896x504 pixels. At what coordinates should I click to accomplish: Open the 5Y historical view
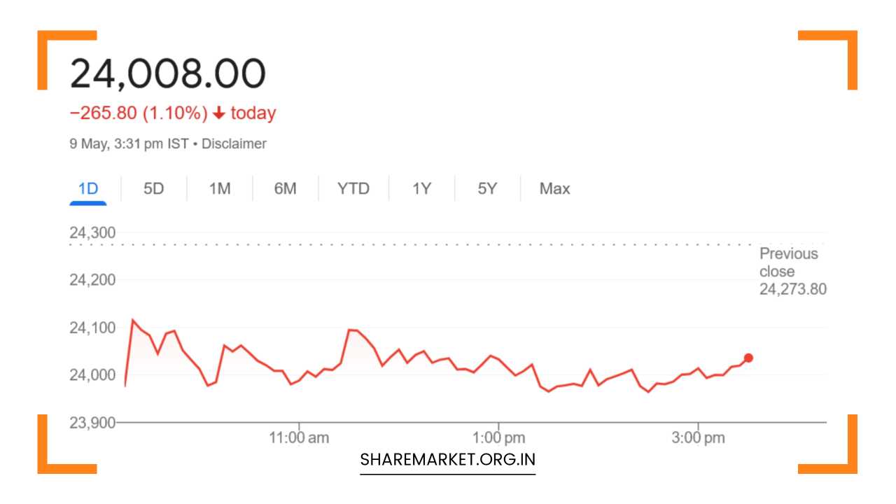[x=487, y=188]
